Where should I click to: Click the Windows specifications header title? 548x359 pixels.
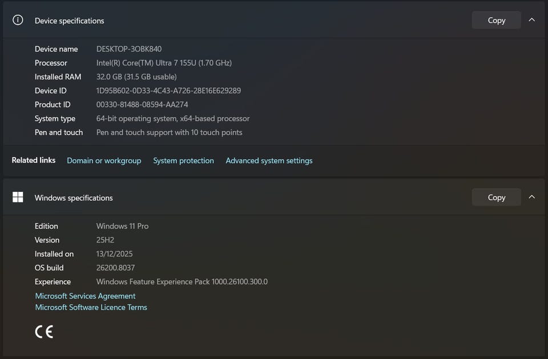coord(74,198)
